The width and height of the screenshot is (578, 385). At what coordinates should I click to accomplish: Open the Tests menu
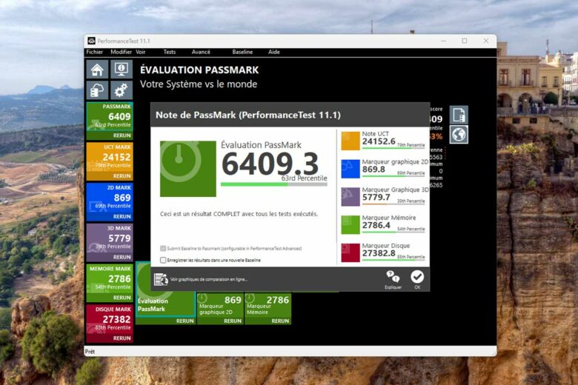[169, 52]
